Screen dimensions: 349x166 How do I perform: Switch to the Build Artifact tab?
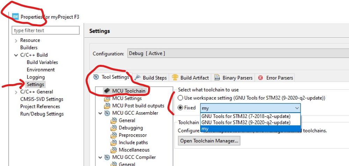click(x=190, y=78)
